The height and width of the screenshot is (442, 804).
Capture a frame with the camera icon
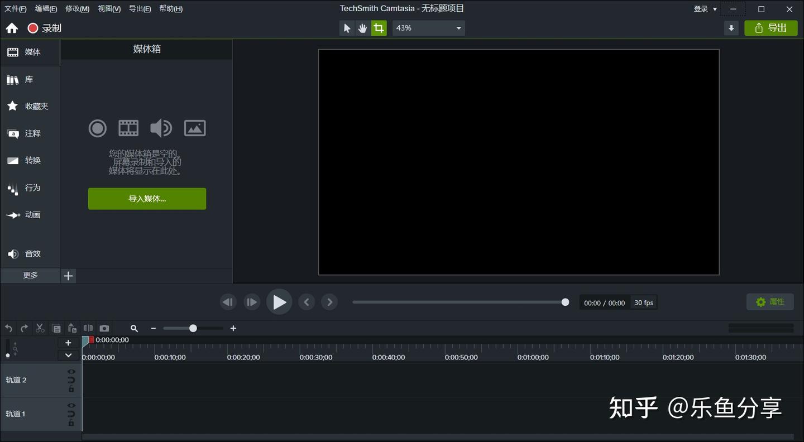click(x=104, y=328)
